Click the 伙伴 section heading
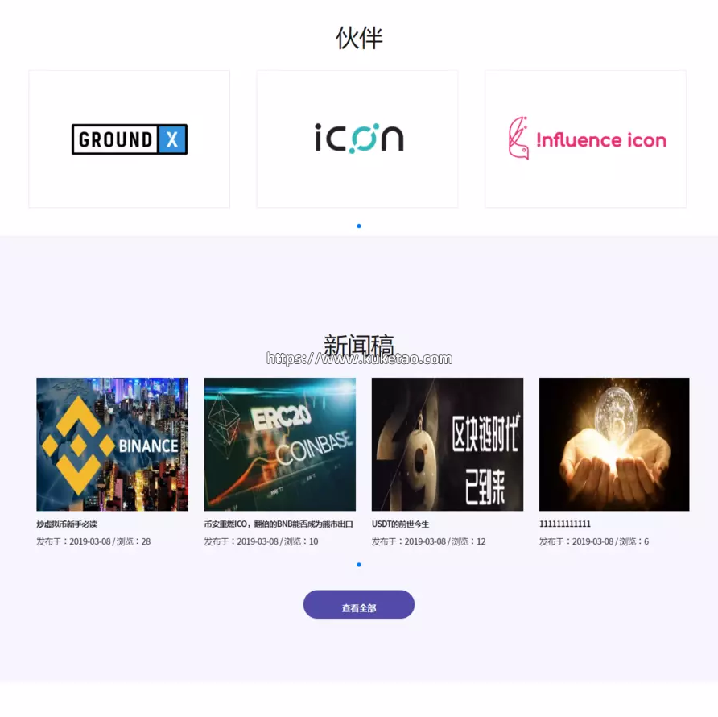Image resolution: width=718 pixels, height=717 pixels. pos(359,38)
